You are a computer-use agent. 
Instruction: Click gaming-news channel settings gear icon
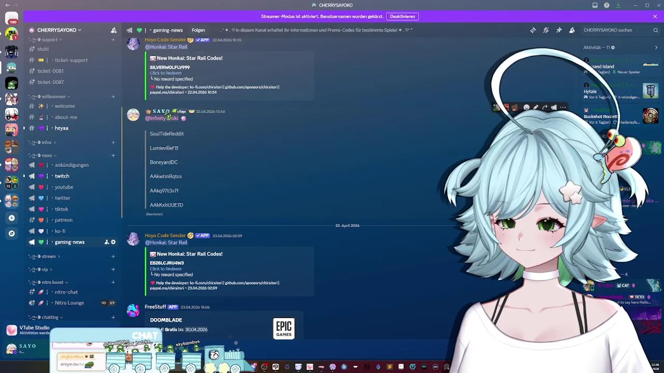114,242
